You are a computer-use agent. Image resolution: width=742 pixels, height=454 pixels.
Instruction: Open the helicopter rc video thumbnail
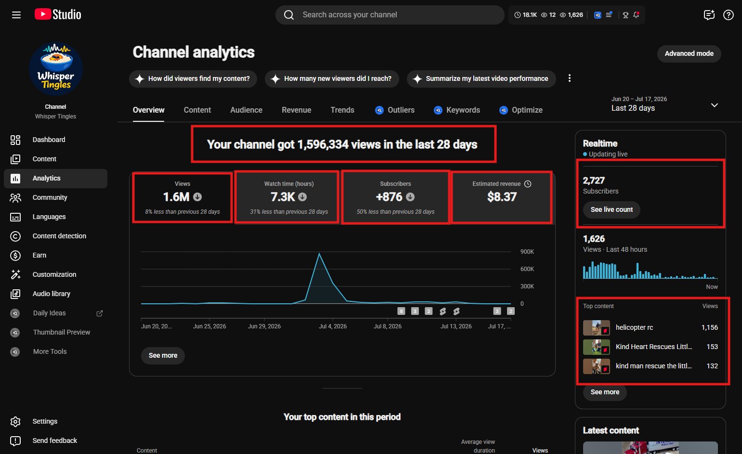[x=597, y=327]
